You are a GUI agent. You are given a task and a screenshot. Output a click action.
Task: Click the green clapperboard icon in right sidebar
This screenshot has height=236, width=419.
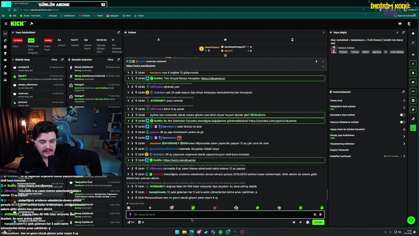(x=413, y=128)
